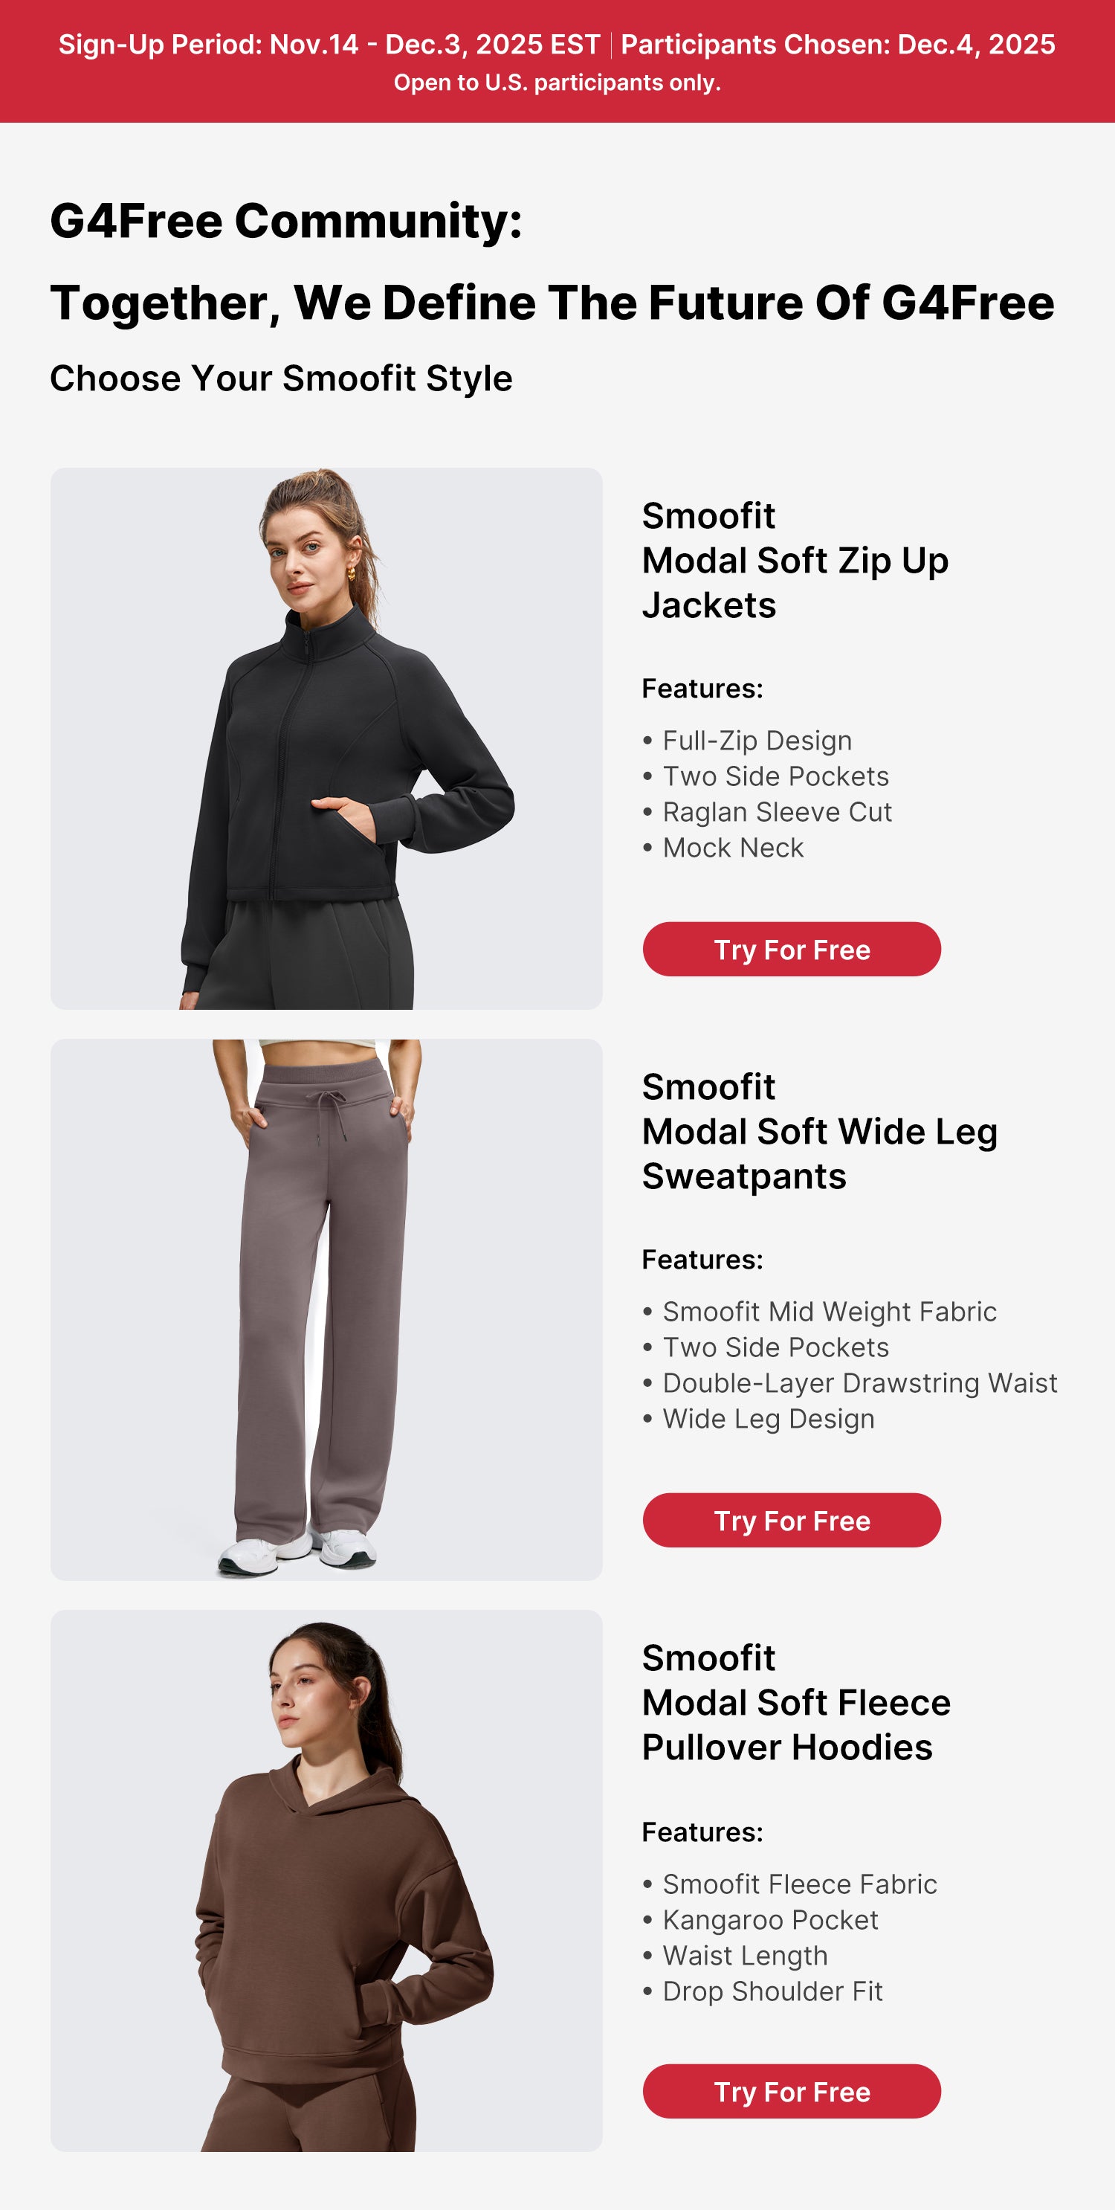Image resolution: width=1115 pixels, height=2210 pixels.
Task: Select the Smoofit Modal Soft Fleece Pullover Hoodies title
Action: (x=796, y=1703)
